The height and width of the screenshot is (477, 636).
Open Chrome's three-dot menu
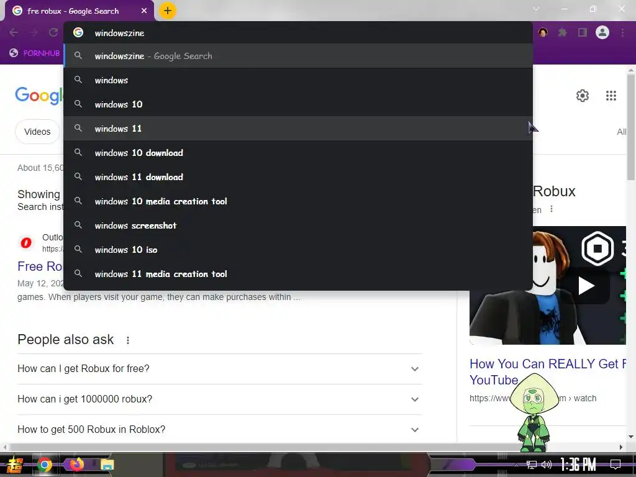pos(622,32)
